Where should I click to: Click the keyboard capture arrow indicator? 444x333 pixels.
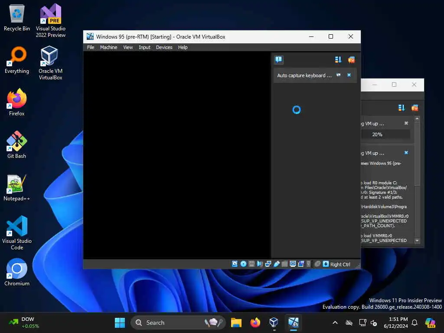[326, 264]
